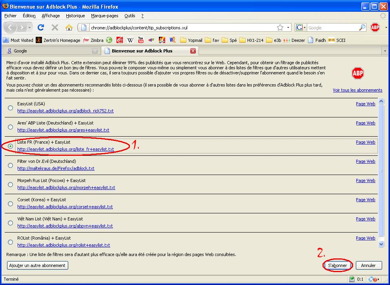Open the YouTube bookmark
Viewport: 390px width, 285px height.
pyautogui.click(x=141, y=40)
